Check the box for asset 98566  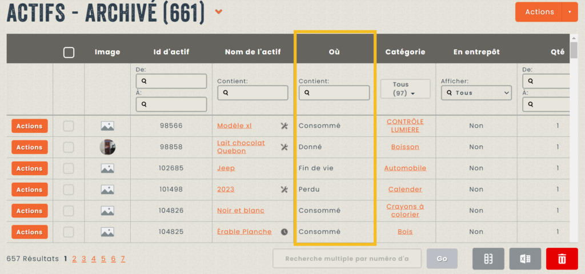click(69, 126)
